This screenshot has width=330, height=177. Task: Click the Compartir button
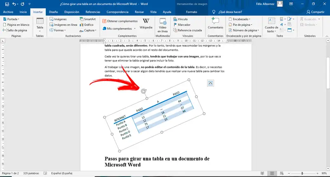pyautogui.click(x=315, y=12)
